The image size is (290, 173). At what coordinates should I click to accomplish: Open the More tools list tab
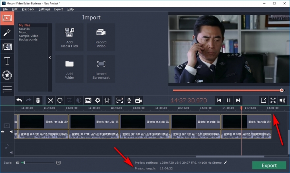tap(7, 90)
